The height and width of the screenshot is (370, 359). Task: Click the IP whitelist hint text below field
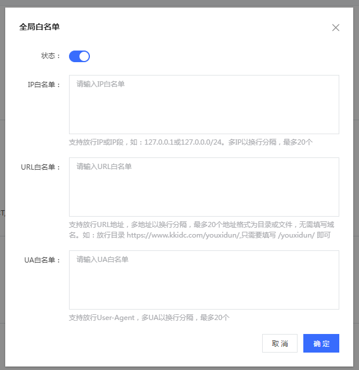pos(191,142)
